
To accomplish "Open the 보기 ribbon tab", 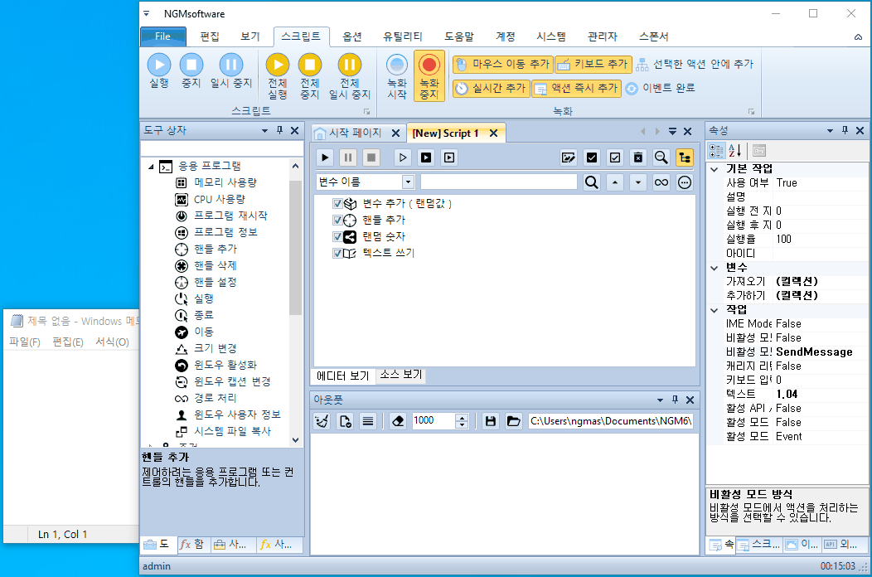I will point(250,36).
